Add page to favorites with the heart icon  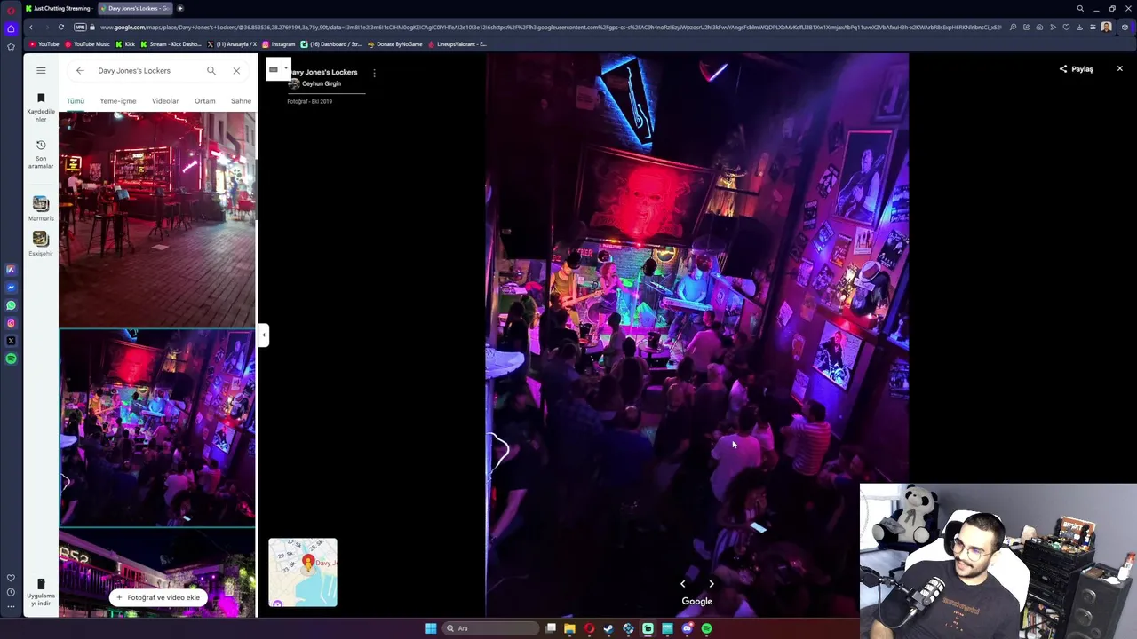point(1066,28)
